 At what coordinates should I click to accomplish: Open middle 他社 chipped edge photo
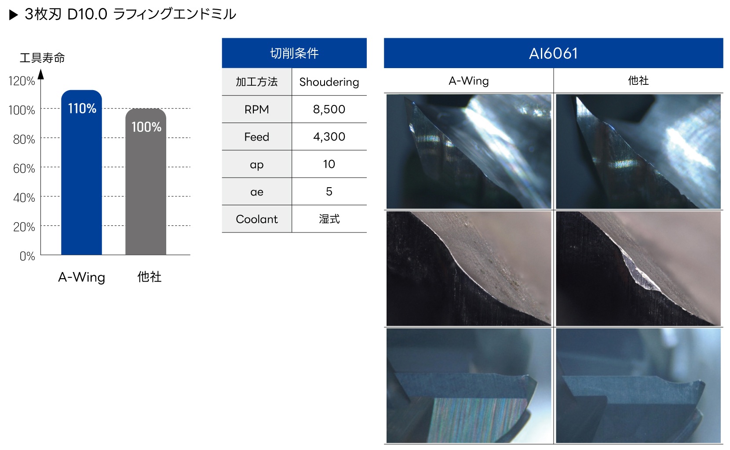tap(638, 269)
